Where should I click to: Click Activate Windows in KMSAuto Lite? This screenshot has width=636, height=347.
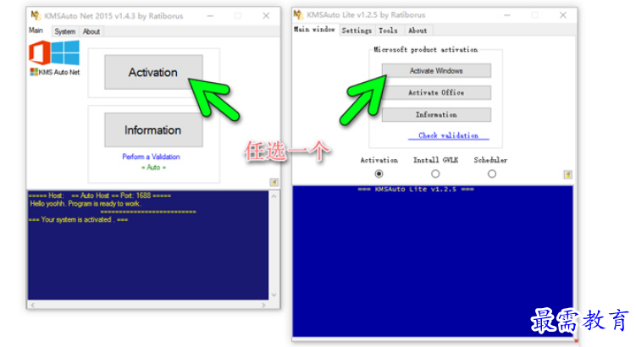click(436, 70)
